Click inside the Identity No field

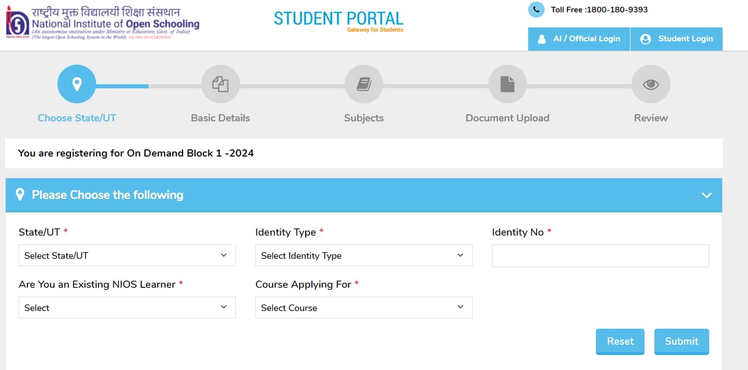pos(600,255)
